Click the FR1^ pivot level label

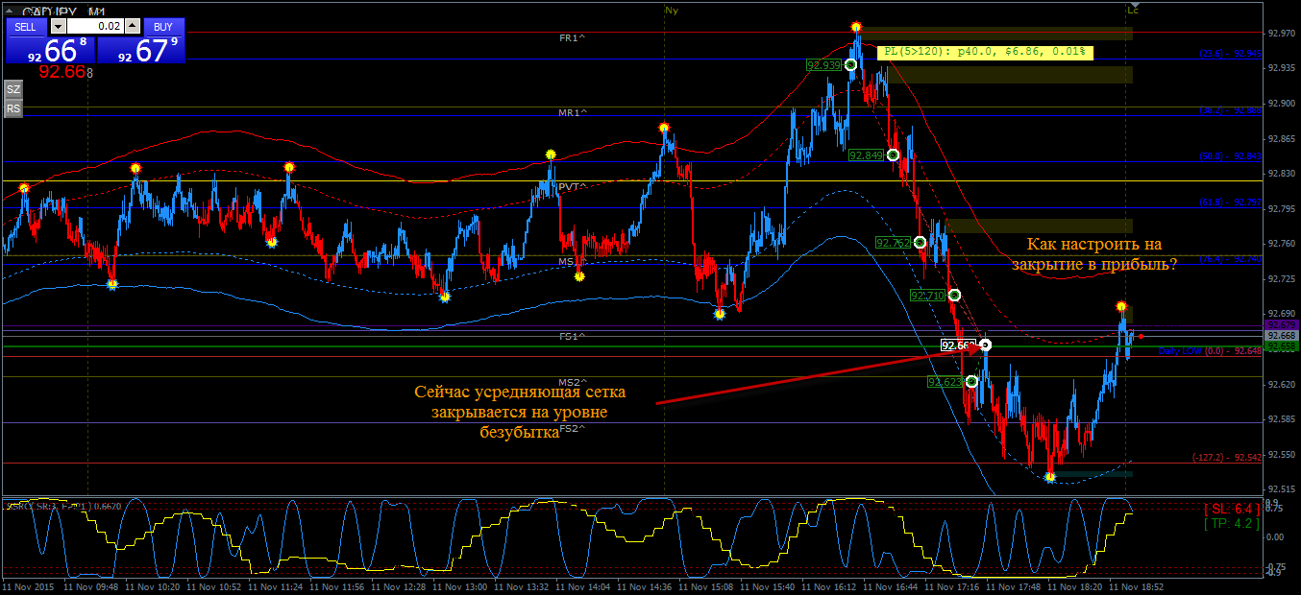click(x=573, y=37)
